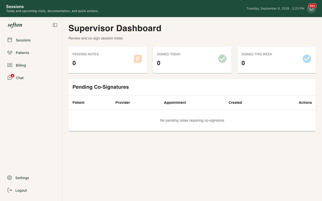Click the Sessions title in top header
The height and width of the screenshot is (201, 322).
coord(15,7)
